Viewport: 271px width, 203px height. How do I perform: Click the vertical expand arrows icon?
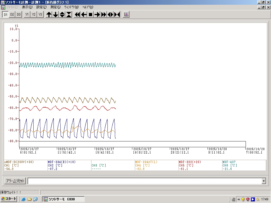click(62, 15)
